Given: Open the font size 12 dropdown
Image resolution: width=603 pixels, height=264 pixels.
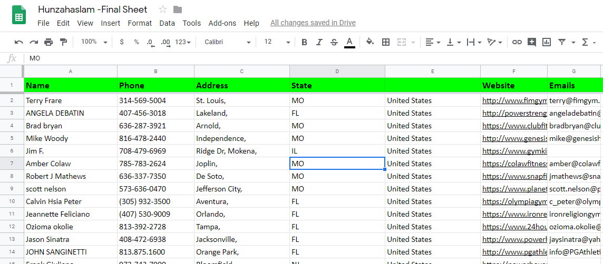Looking at the screenshot, I should [277, 42].
